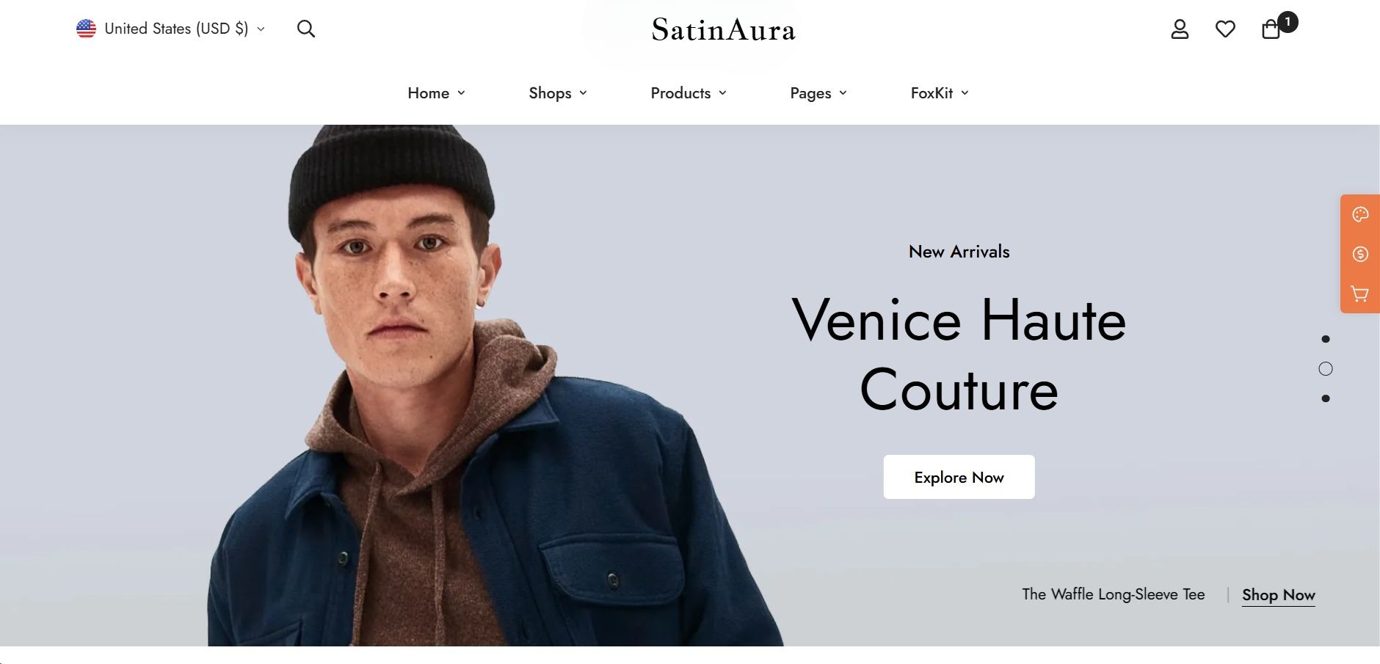Select the second slideshow circle indicator
This screenshot has width=1380, height=664.
pos(1326,369)
